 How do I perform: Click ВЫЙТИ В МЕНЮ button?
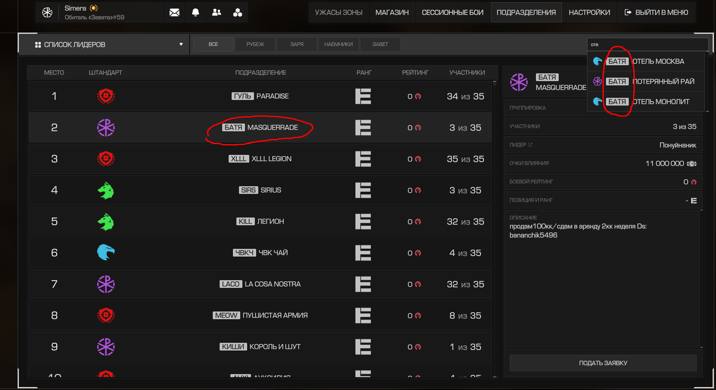tap(656, 12)
